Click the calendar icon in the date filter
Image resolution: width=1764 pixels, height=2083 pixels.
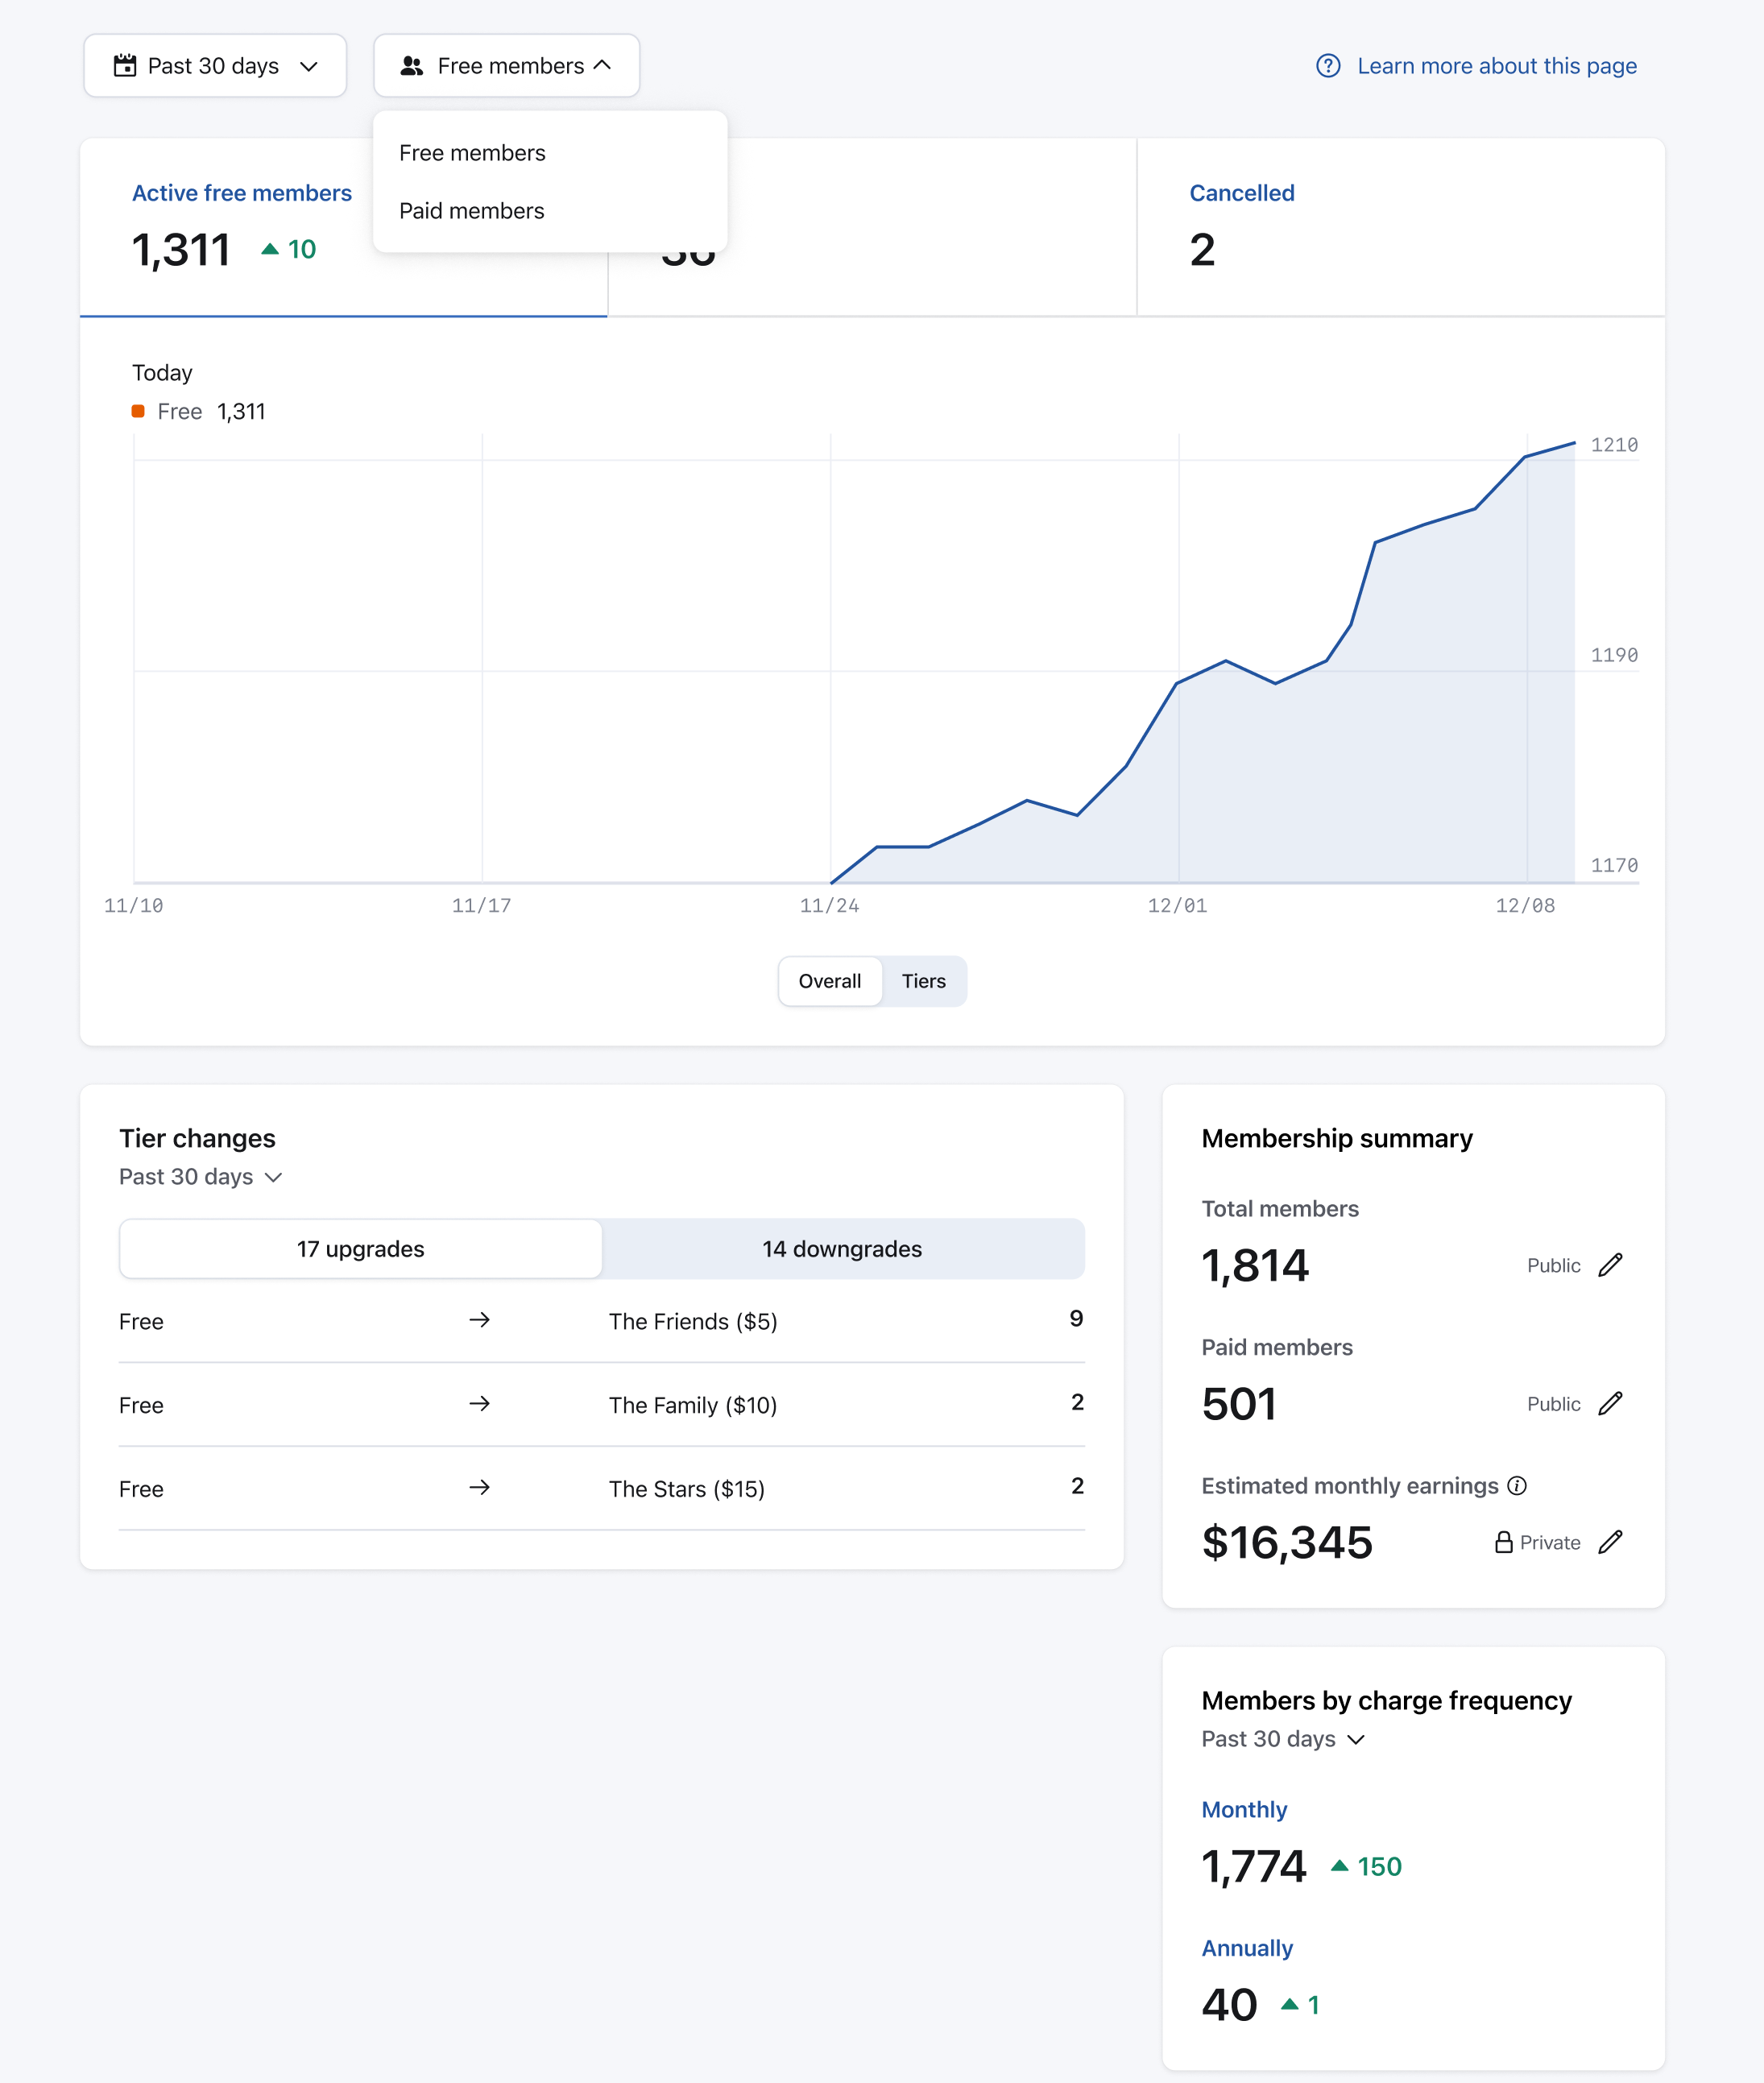125,66
